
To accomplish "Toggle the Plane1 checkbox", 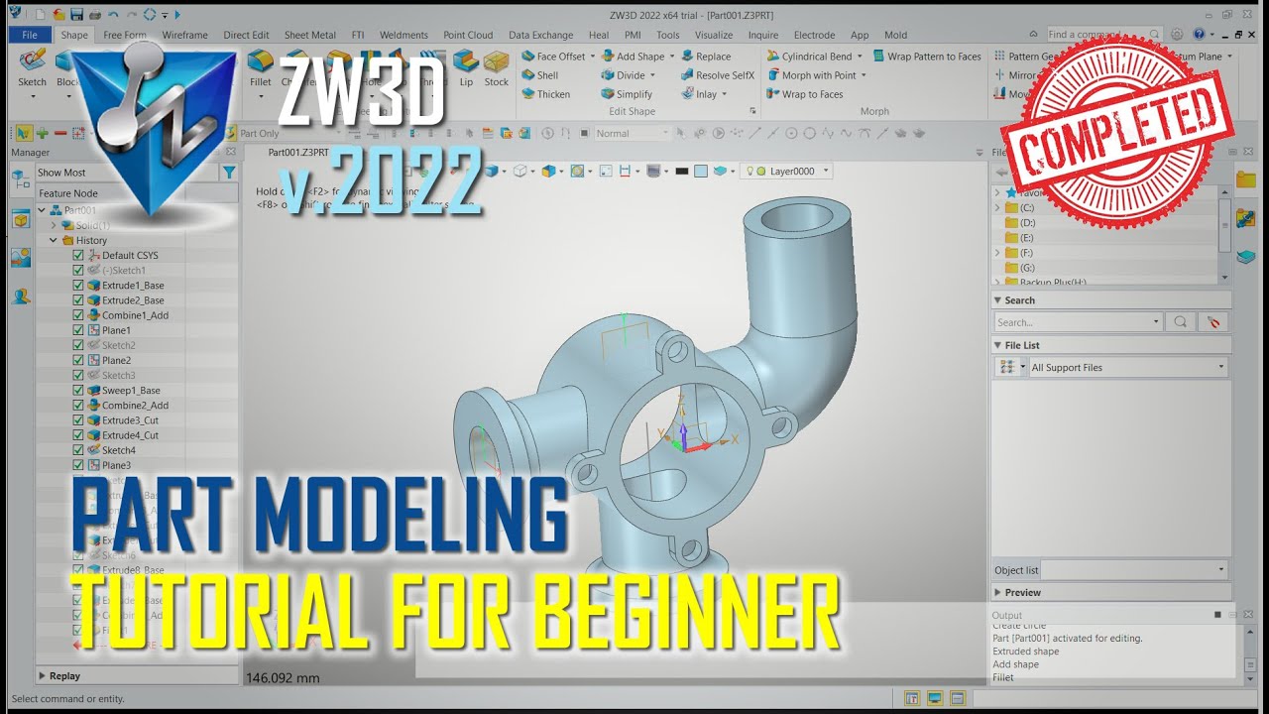I will 78,330.
